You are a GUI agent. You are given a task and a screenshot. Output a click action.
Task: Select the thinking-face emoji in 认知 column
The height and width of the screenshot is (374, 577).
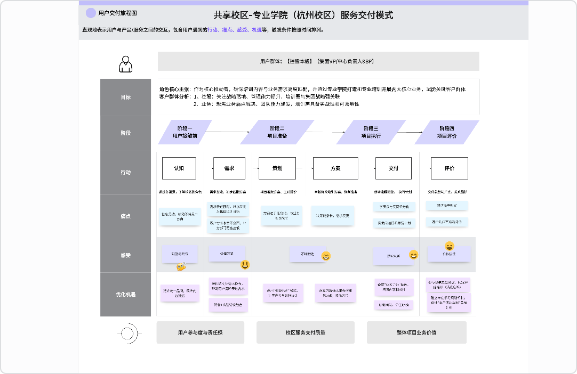pos(181,266)
